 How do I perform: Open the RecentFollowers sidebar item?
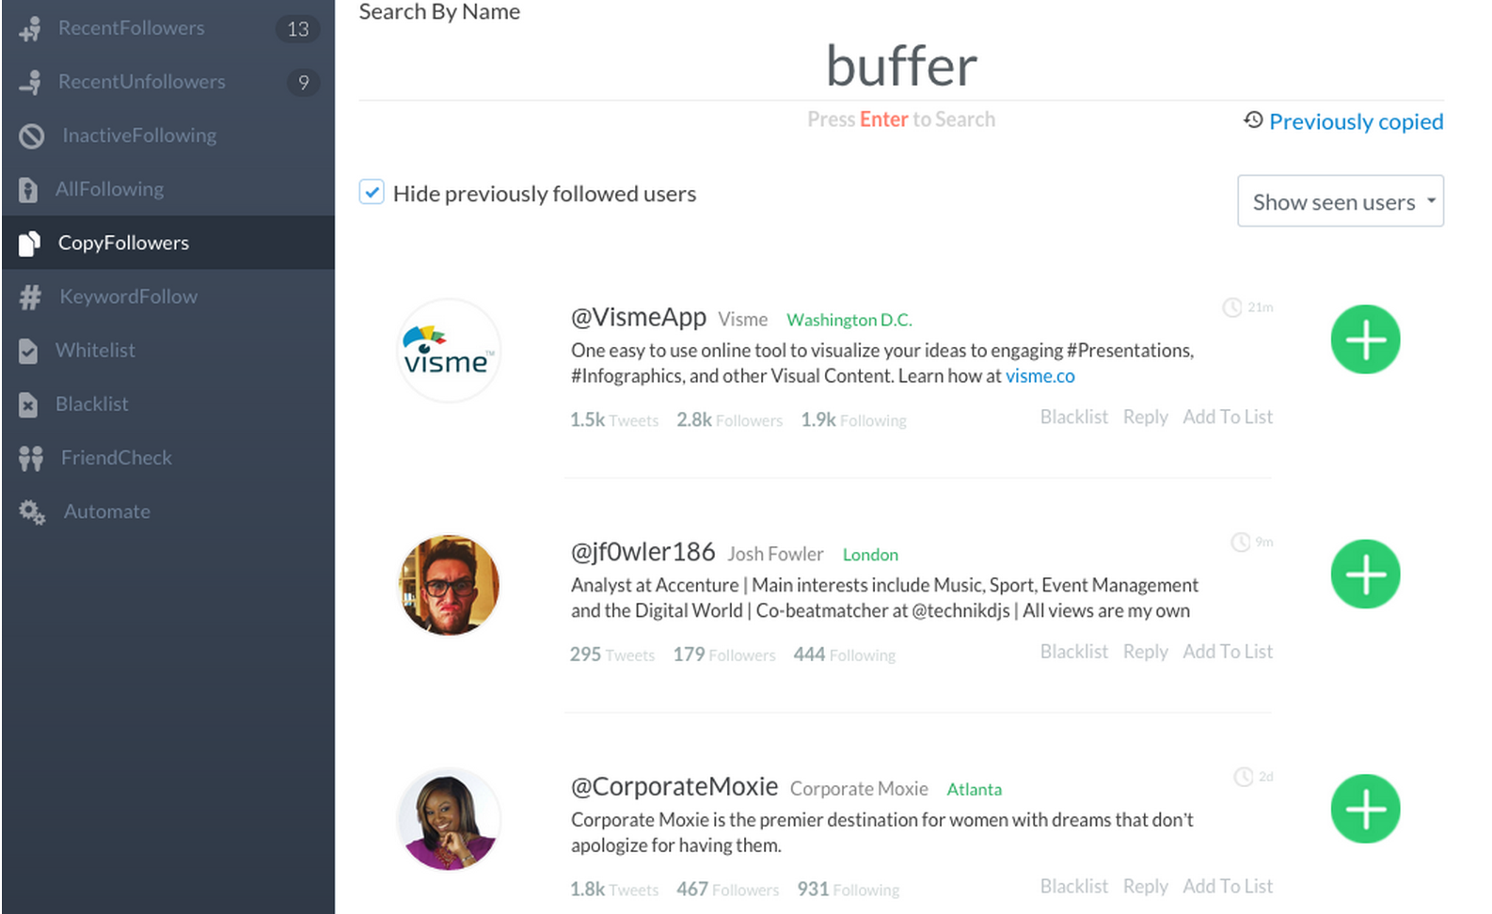(x=131, y=28)
